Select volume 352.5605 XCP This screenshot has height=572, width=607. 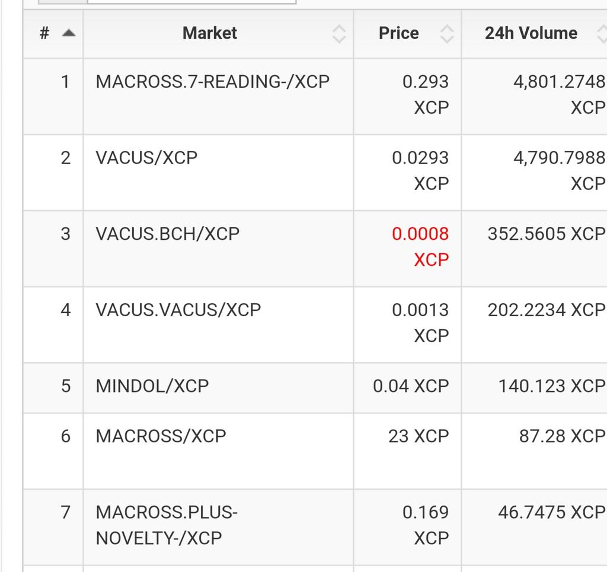[x=546, y=234]
